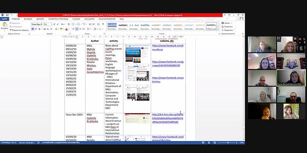Toggle italic (К) formatting
The image size is (307, 153).
[36, 29]
